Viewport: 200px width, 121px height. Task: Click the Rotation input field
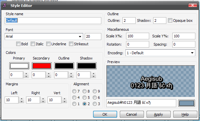click(138, 44)
